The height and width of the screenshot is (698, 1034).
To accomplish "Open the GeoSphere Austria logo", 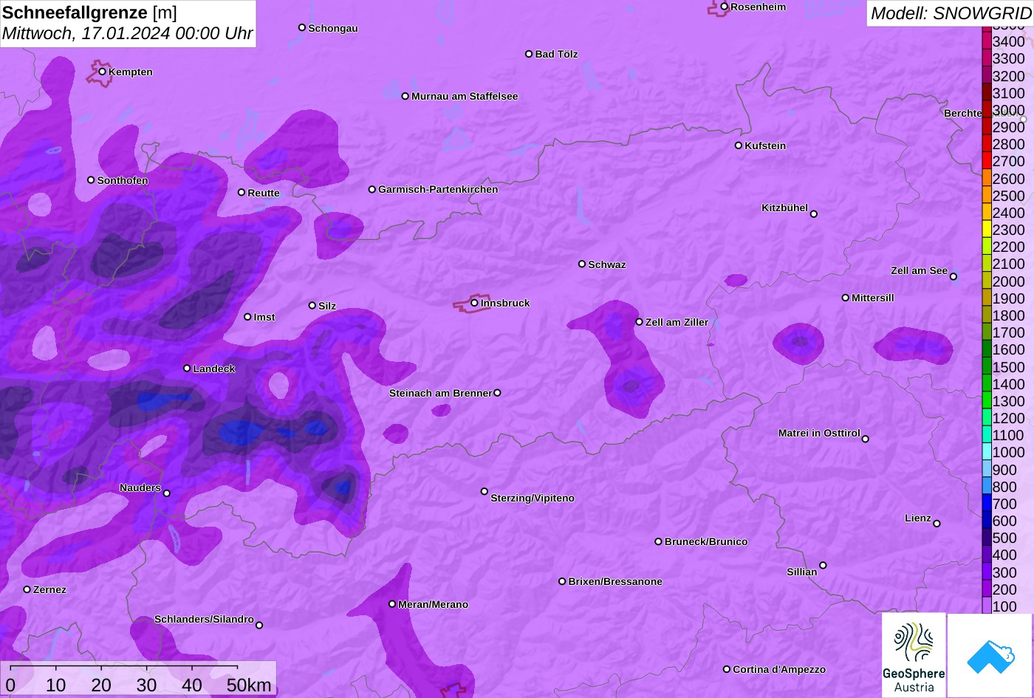I will [914, 654].
